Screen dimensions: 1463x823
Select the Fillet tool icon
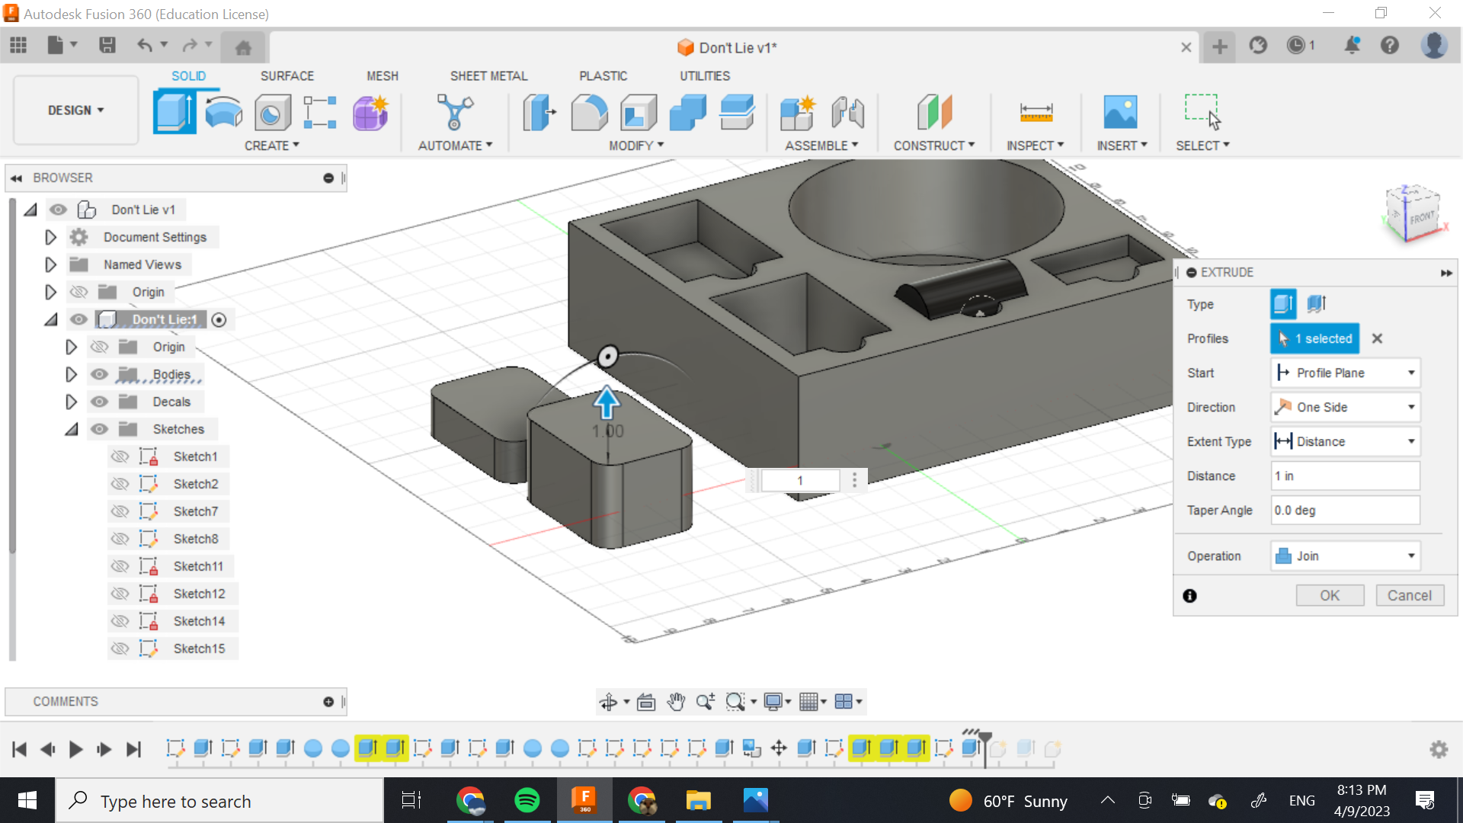pyautogui.click(x=589, y=113)
